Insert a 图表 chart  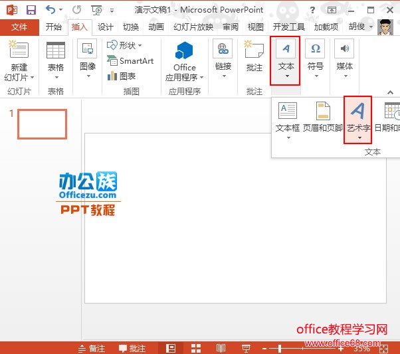click(x=122, y=76)
